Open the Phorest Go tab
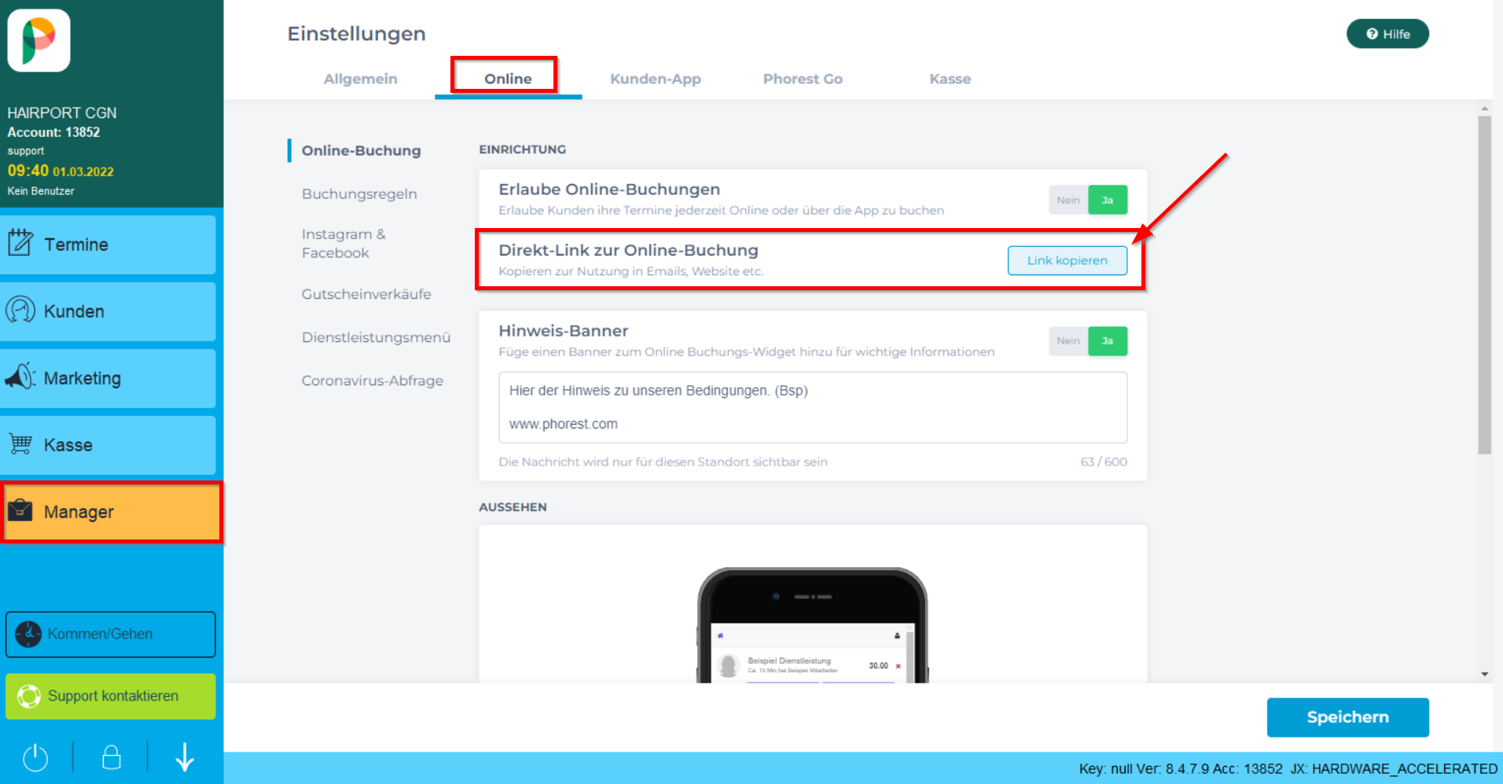This screenshot has width=1503, height=784. click(802, 79)
